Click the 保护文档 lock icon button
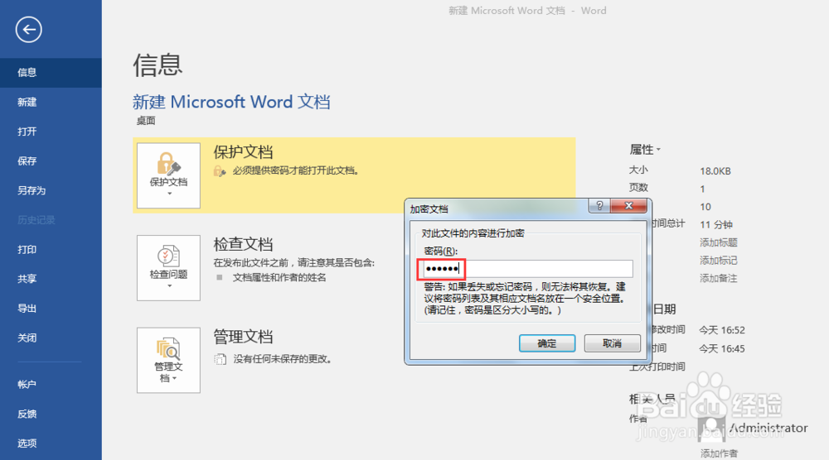This screenshot has width=829, height=460. coord(168,175)
